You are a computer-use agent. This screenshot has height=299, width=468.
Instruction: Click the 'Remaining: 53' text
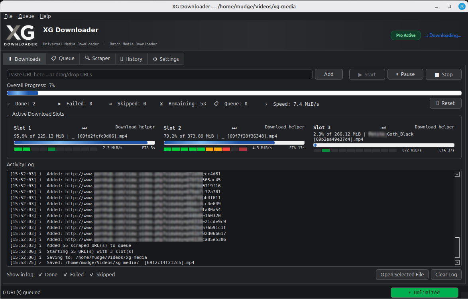pos(187,104)
